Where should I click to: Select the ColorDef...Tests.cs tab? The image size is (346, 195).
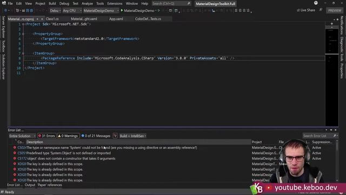148,19
